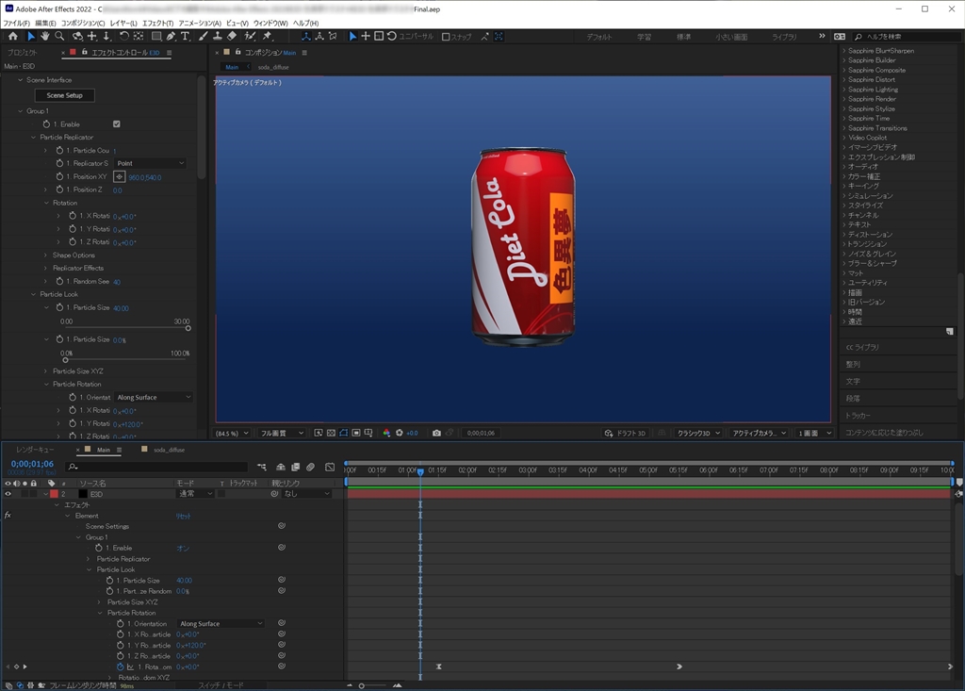
Task: Expand the Shape Options group
Action: (x=45, y=255)
